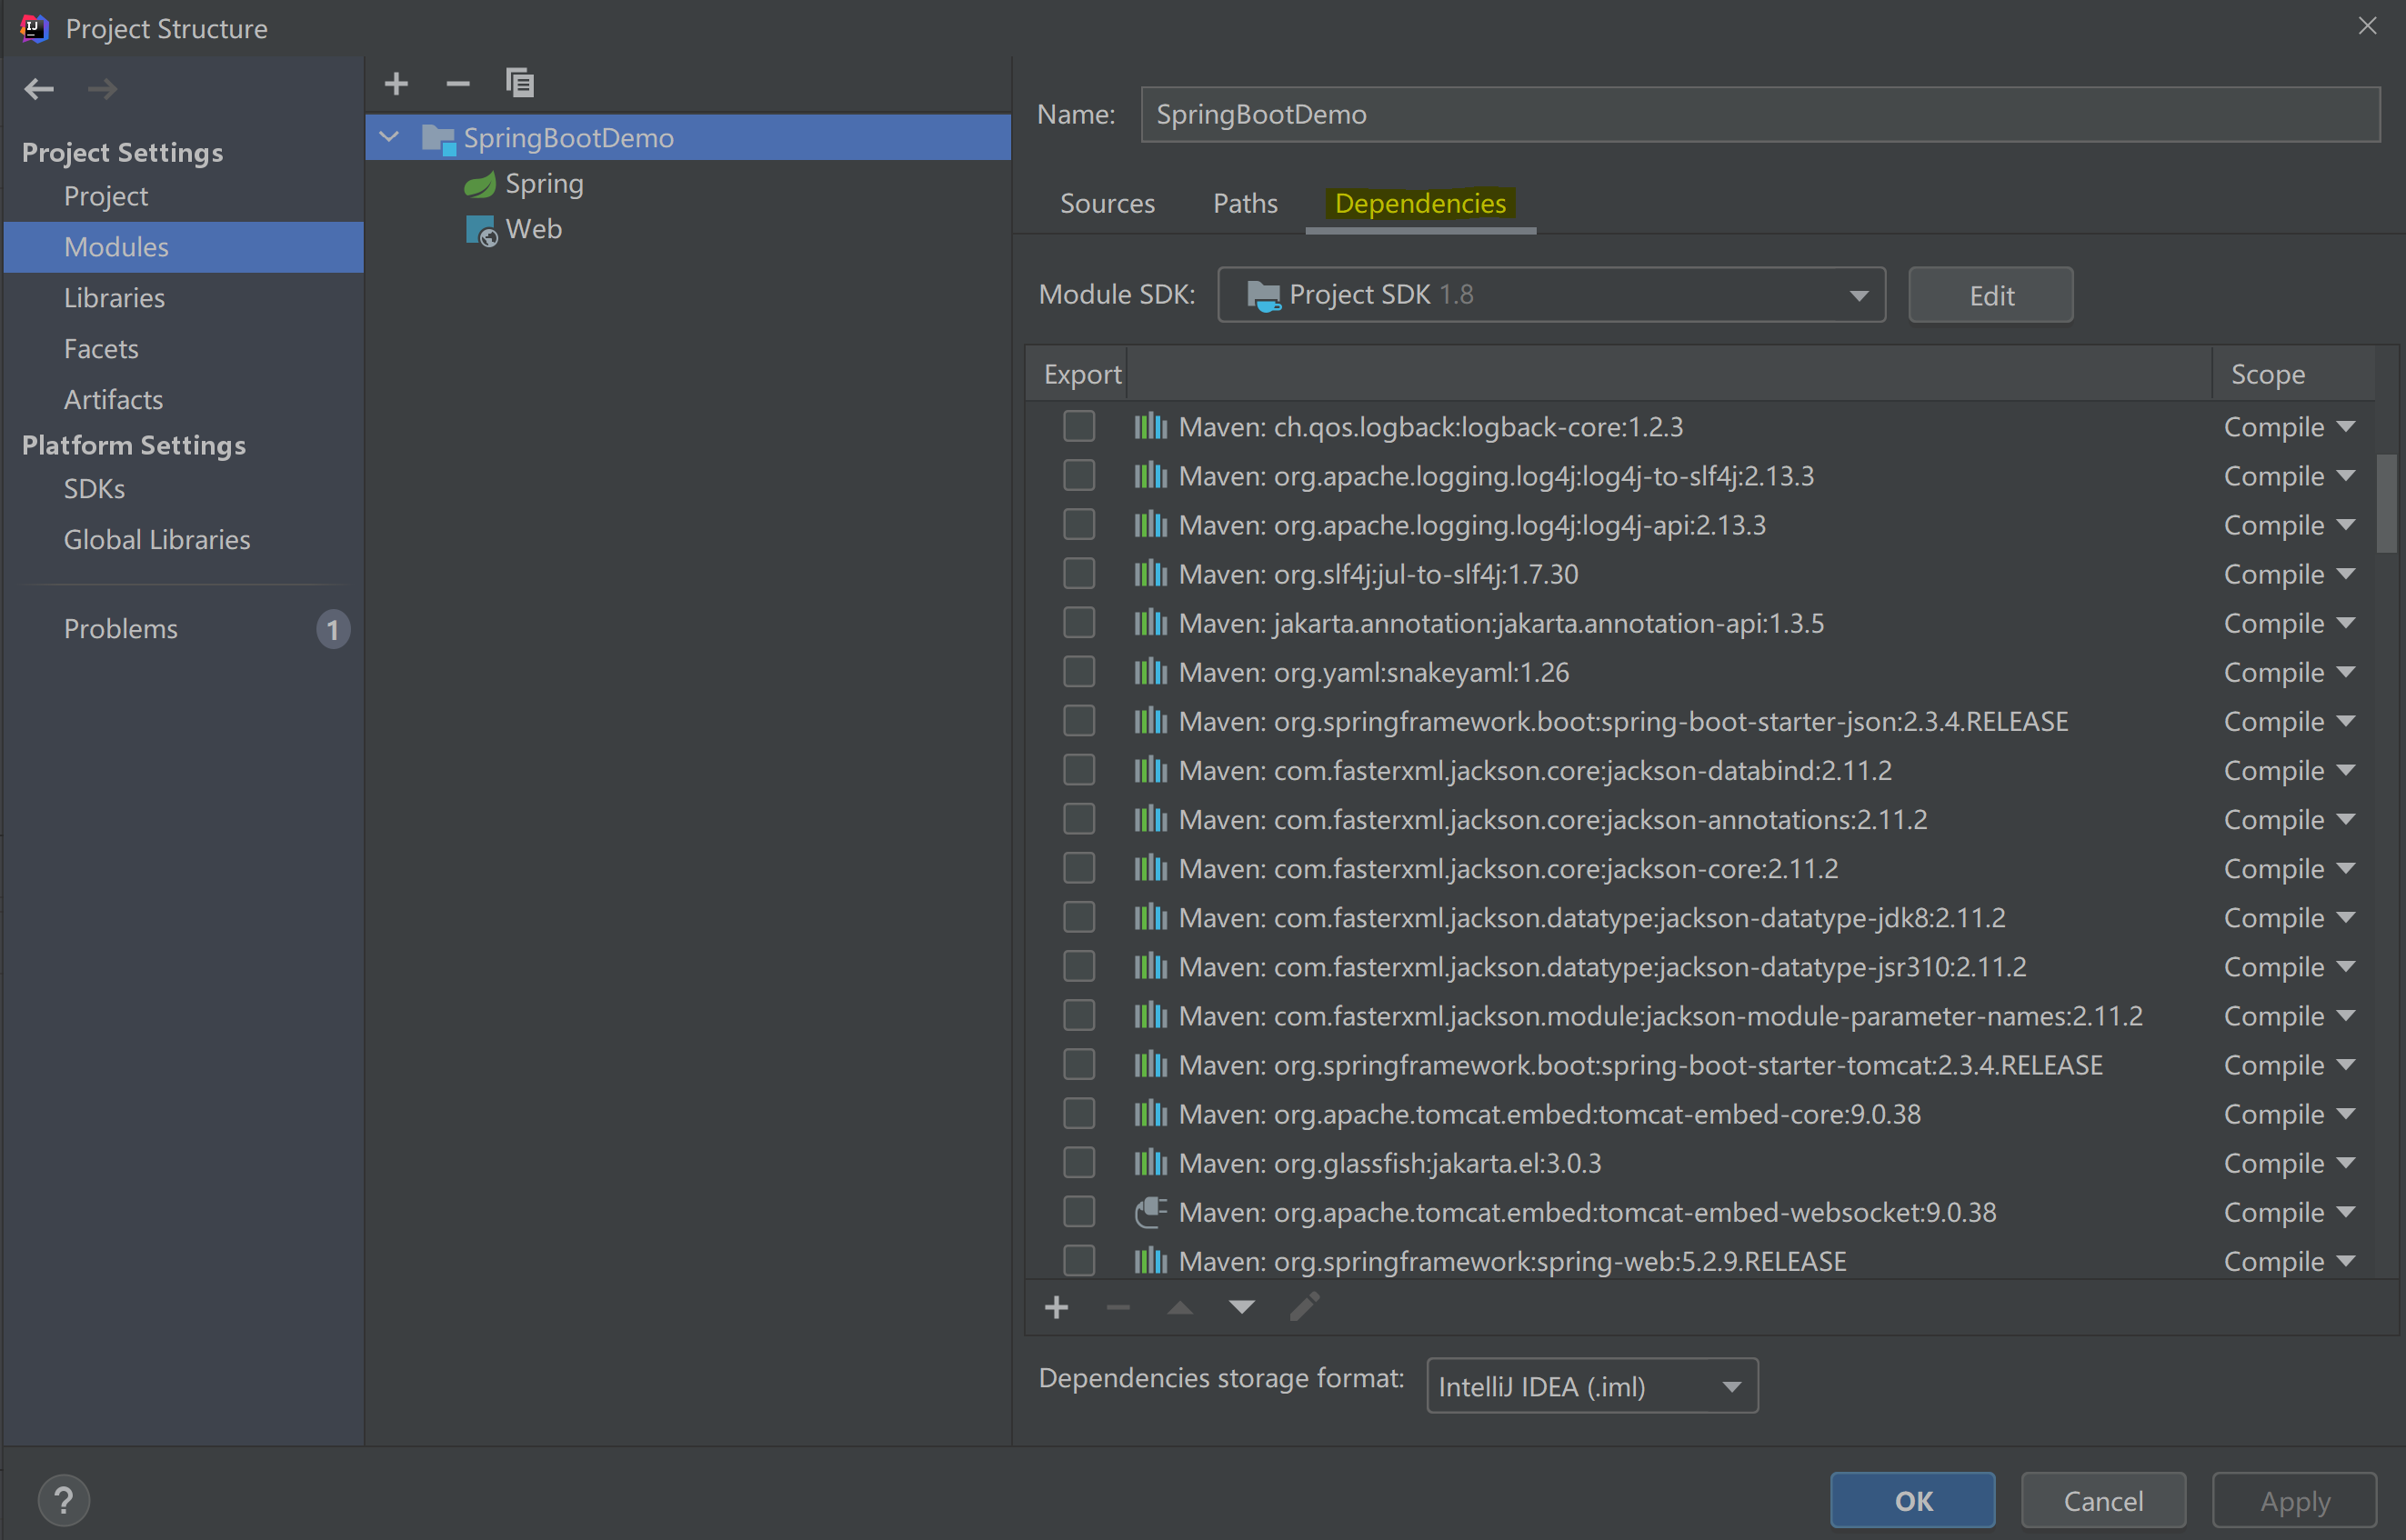The width and height of the screenshot is (2406, 1540).
Task: Switch to the Sources tab
Action: click(x=1107, y=203)
